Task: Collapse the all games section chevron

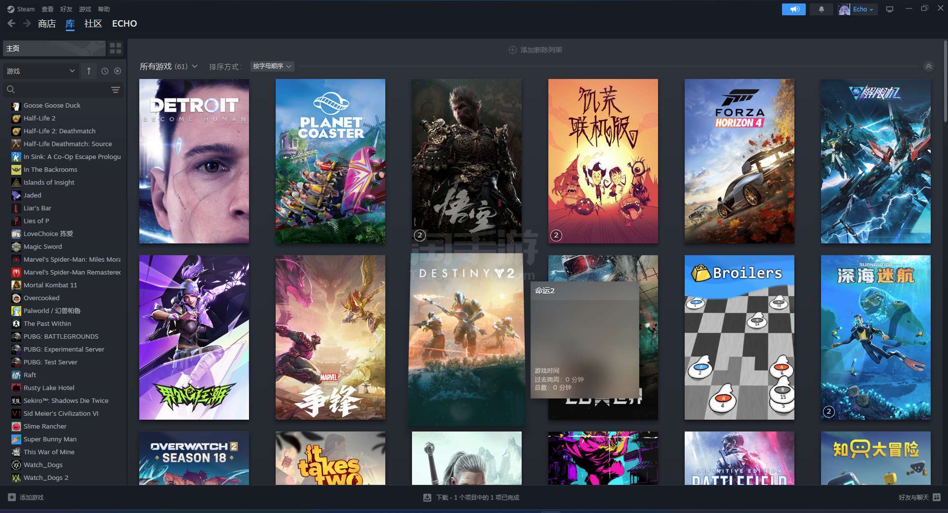Action: click(x=928, y=67)
